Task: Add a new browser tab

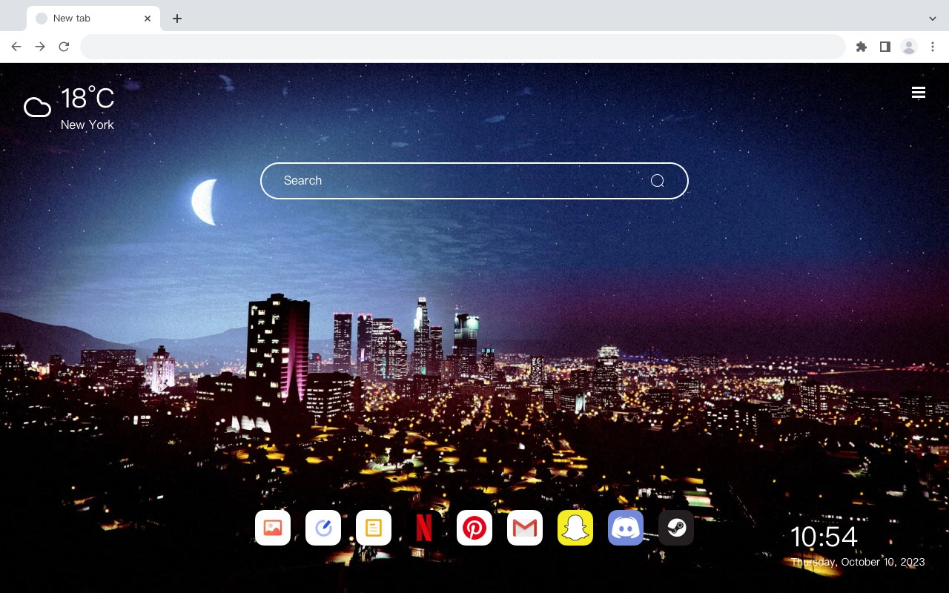Action: (x=176, y=19)
